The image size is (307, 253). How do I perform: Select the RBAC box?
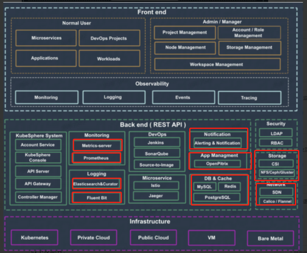coord(276,142)
